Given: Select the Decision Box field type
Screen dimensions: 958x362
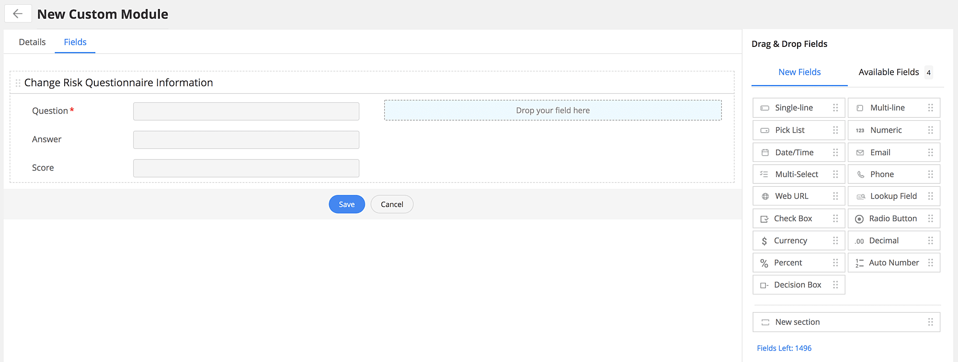Looking at the screenshot, I should [x=798, y=285].
